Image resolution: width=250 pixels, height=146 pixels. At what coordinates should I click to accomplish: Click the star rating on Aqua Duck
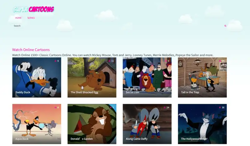(x=57, y=107)
